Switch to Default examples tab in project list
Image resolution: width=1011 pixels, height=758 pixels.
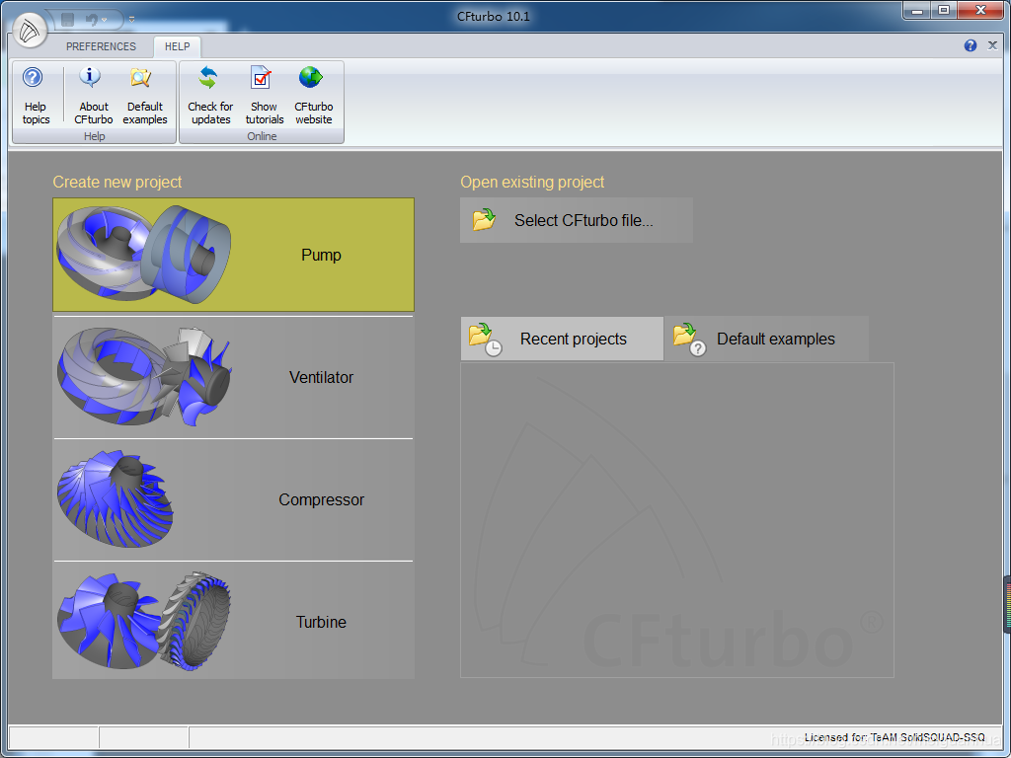[766, 340]
